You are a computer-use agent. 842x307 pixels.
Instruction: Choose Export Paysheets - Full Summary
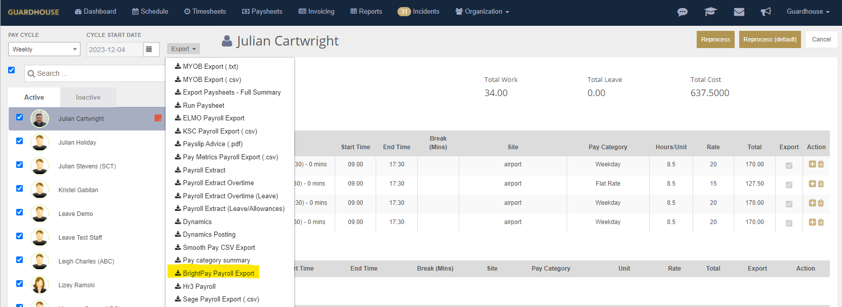tap(228, 92)
